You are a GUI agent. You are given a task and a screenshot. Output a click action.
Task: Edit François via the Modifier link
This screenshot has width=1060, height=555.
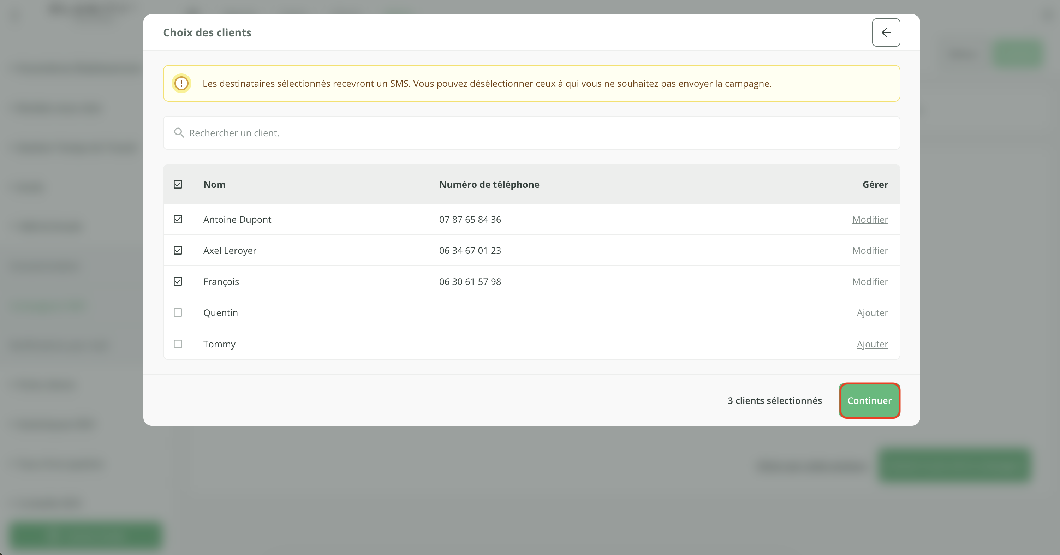coord(870,281)
